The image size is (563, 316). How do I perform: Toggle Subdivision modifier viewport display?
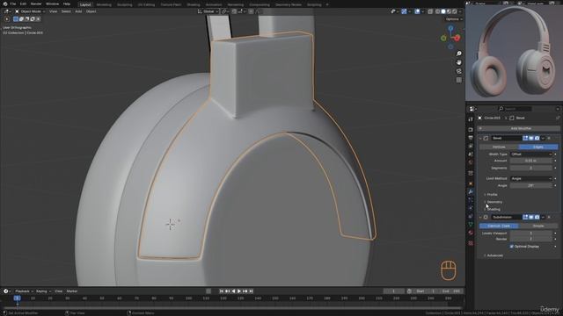(x=531, y=217)
